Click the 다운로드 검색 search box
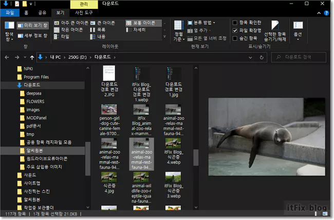334x220 pixels. (299, 57)
